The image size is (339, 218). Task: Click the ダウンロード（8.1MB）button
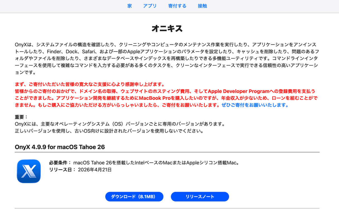point(134,197)
